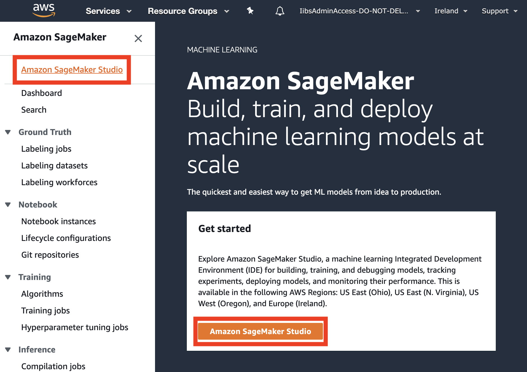Image resolution: width=527 pixels, height=372 pixels.
Task: Open Labeling workforces
Action: click(59, 182)
